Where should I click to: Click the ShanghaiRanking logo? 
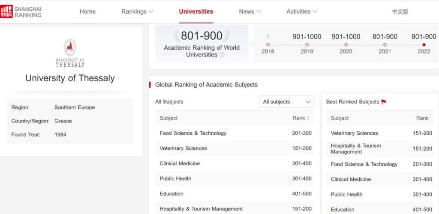click(21, 12)
